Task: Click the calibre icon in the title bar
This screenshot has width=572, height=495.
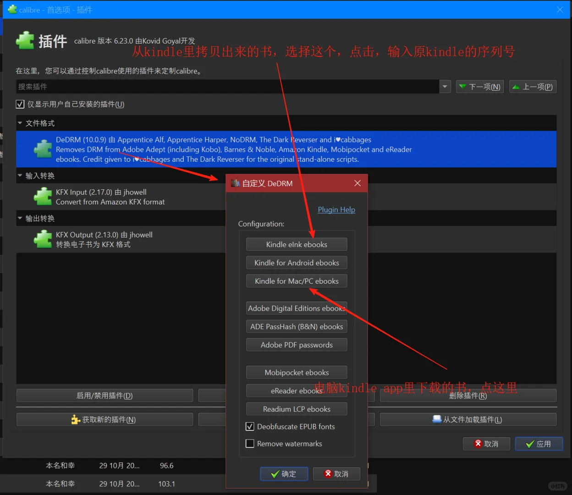Action: (x=12, y=9)
